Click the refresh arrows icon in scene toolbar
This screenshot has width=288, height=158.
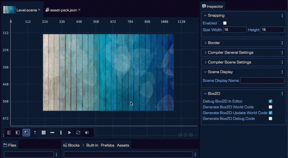pyautogui.click(x=78, y=133)
